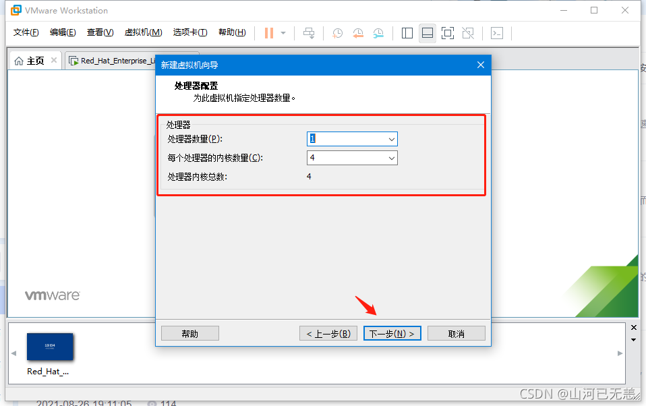Take a snapshot using the clock-plus icon
This screenshot has height=406, width=646.
coord(337,33)
